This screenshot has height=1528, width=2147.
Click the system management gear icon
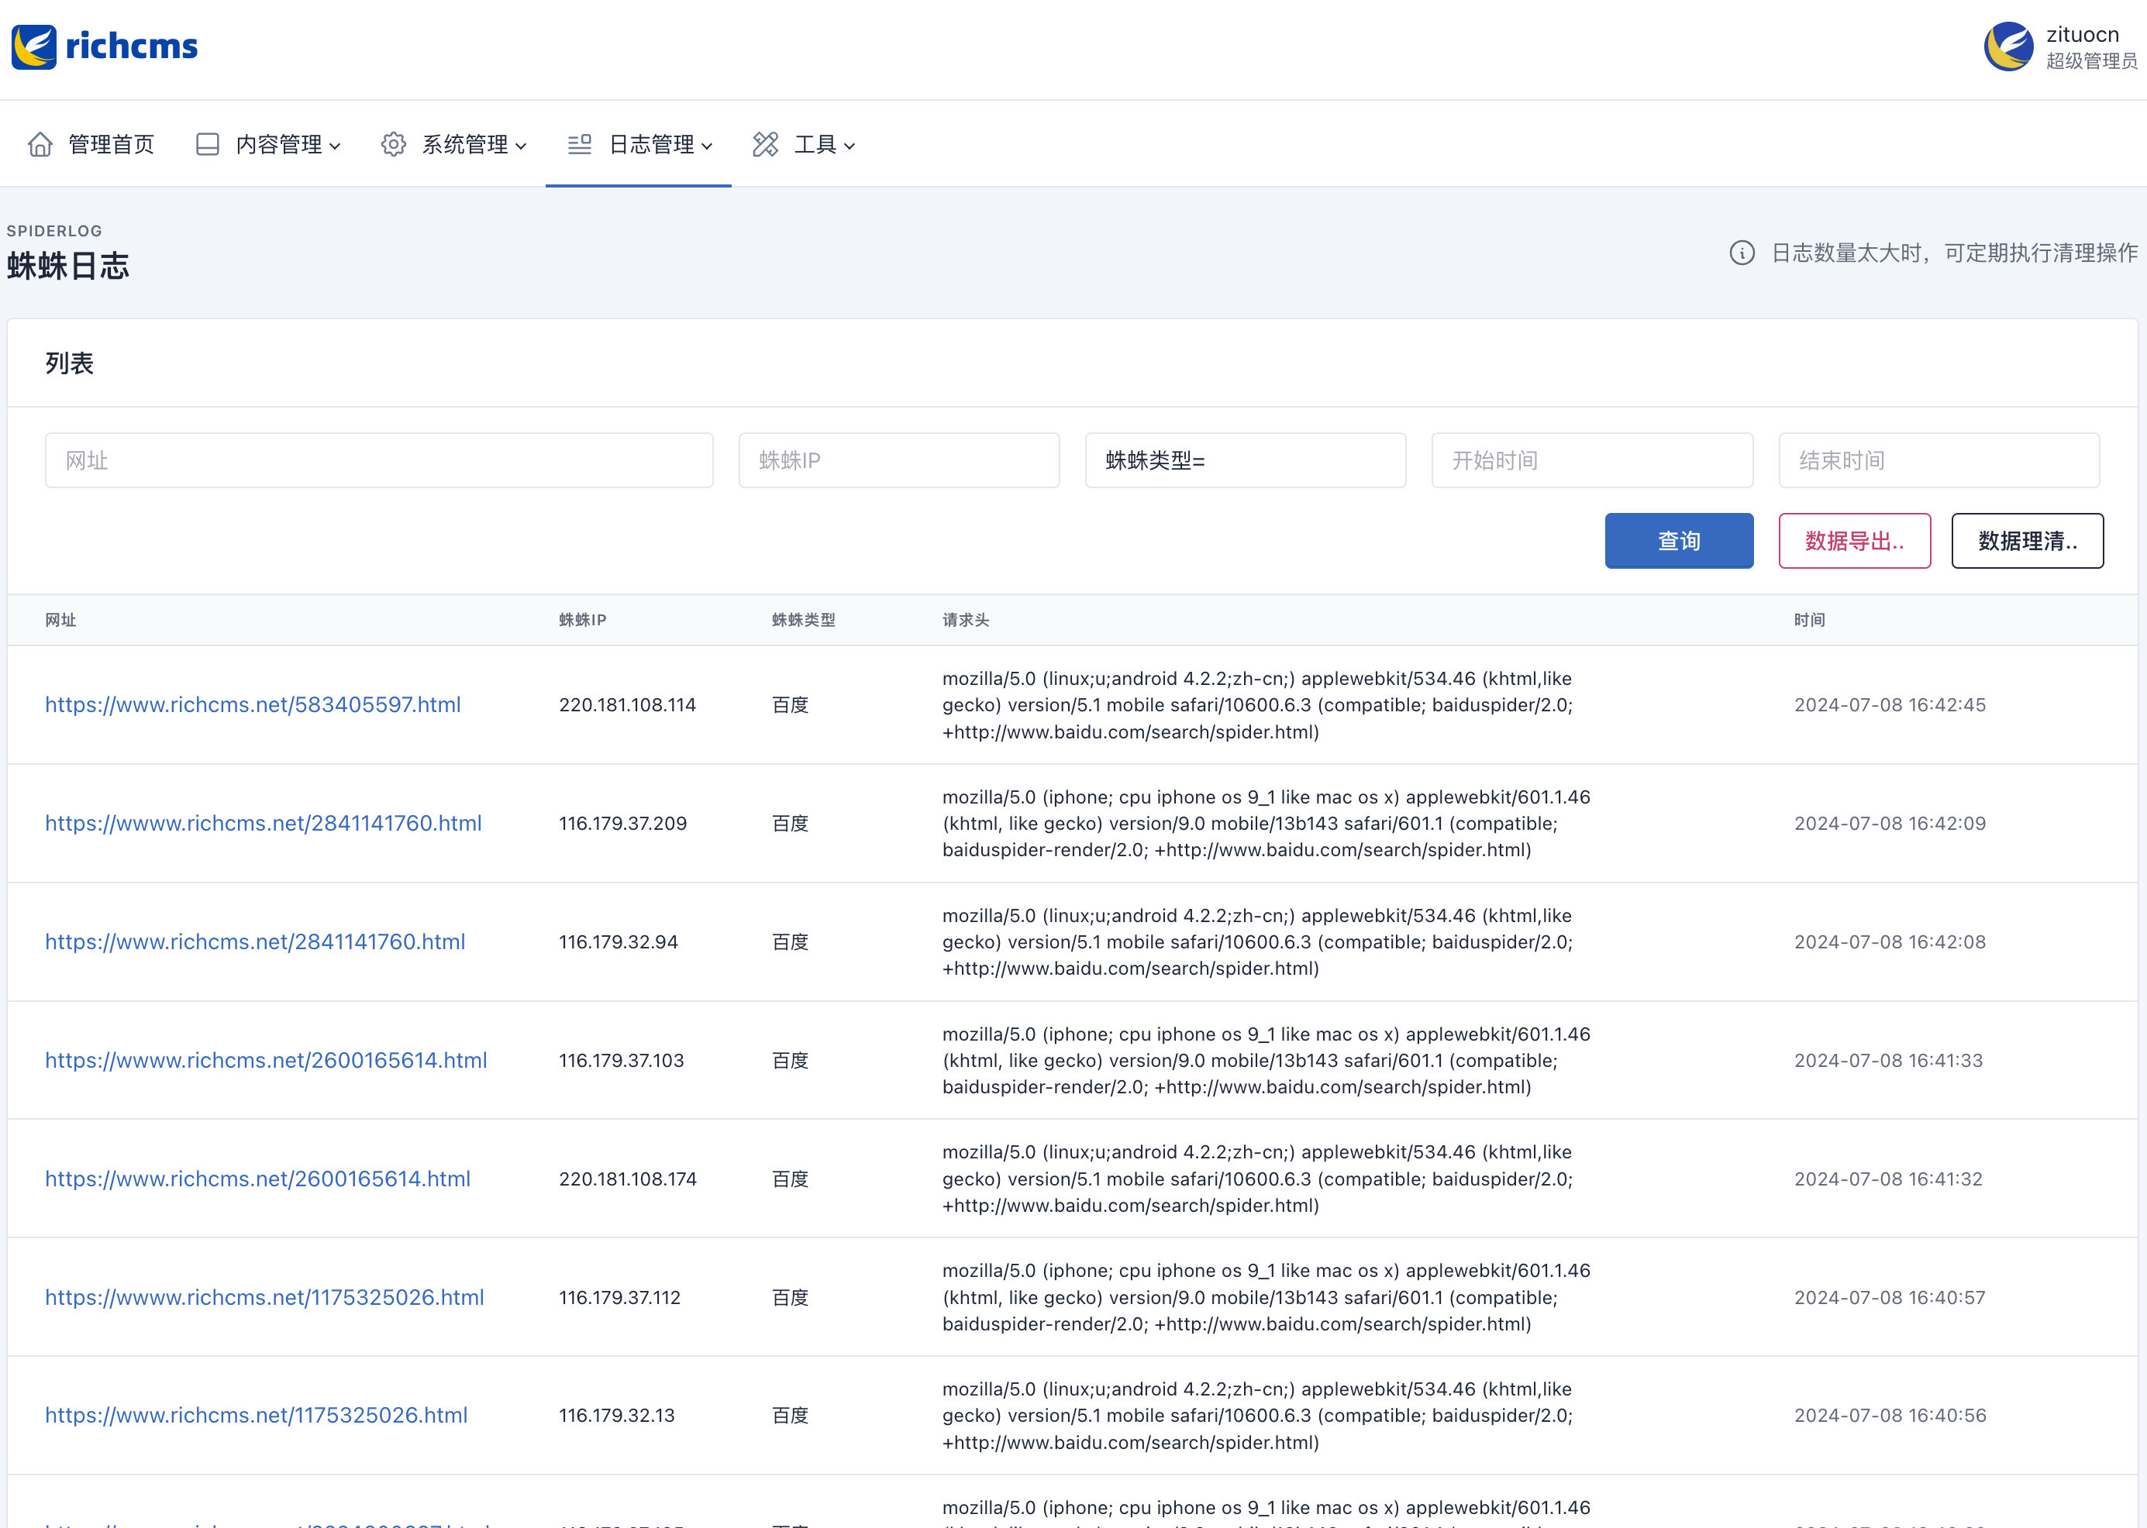pyautogui.click(x=394, y=144)
